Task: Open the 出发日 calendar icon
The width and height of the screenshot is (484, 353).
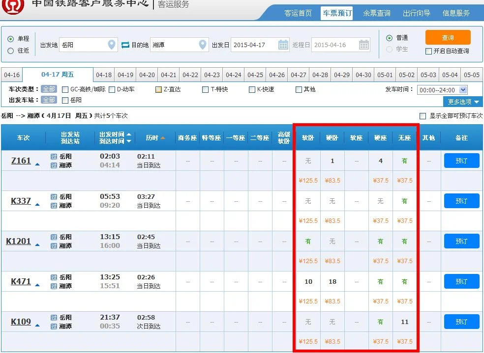Action: (x=284, y=44)
